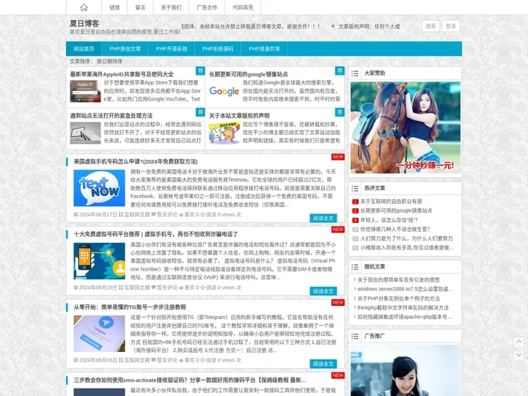
Task: Open windows server2008 iis7.5 random article
Action: (406, 289)
